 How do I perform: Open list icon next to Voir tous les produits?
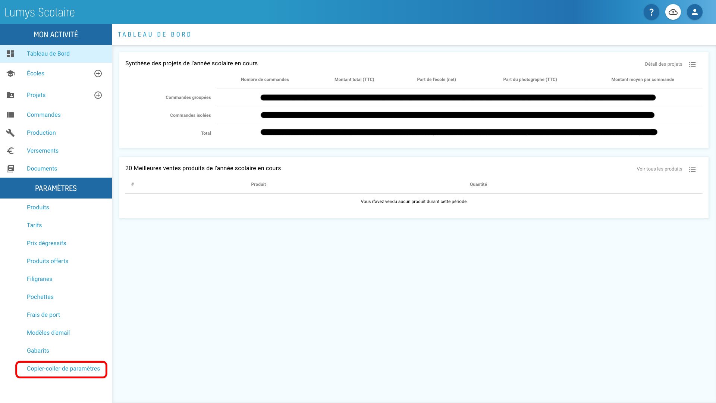pyautogui.click(x=693, y=169)
